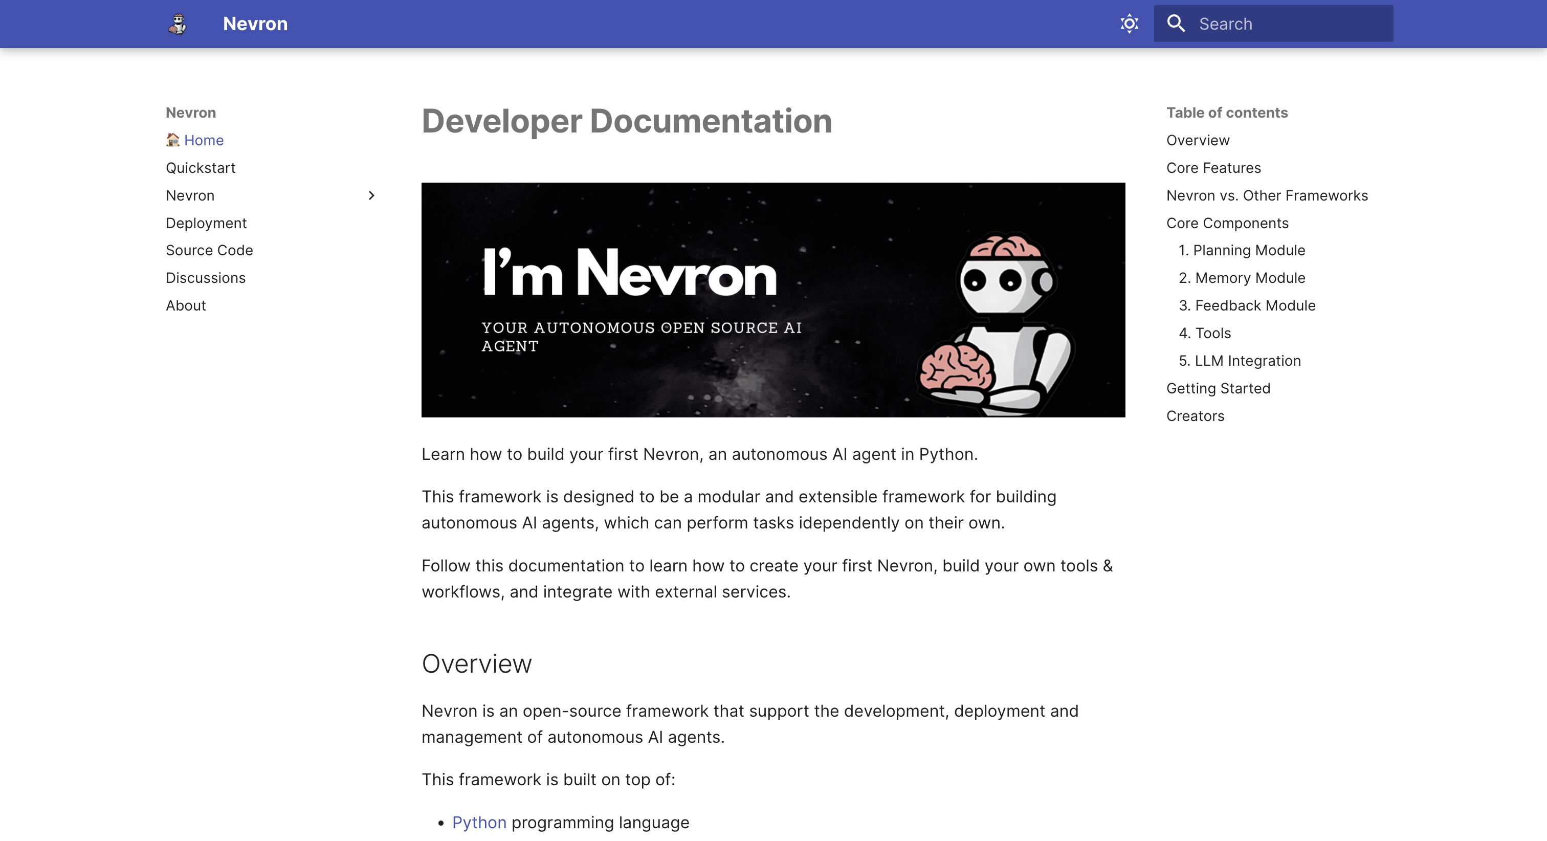Go to Nevron vs. Other Frameworks section
This screenshot has width=1547, height=841.
(x=1267, y=196)
